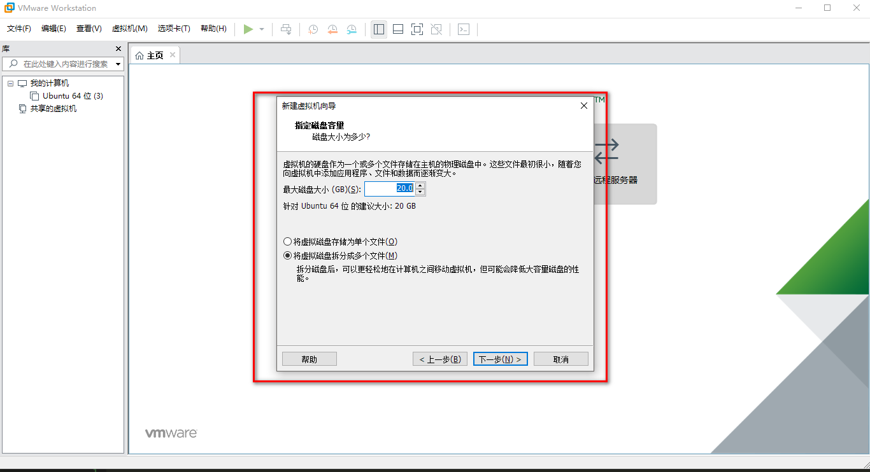This screenshot has width=870, height=472.
Task: Increase disk size with up stepper arrow
Action: [420, 186]
